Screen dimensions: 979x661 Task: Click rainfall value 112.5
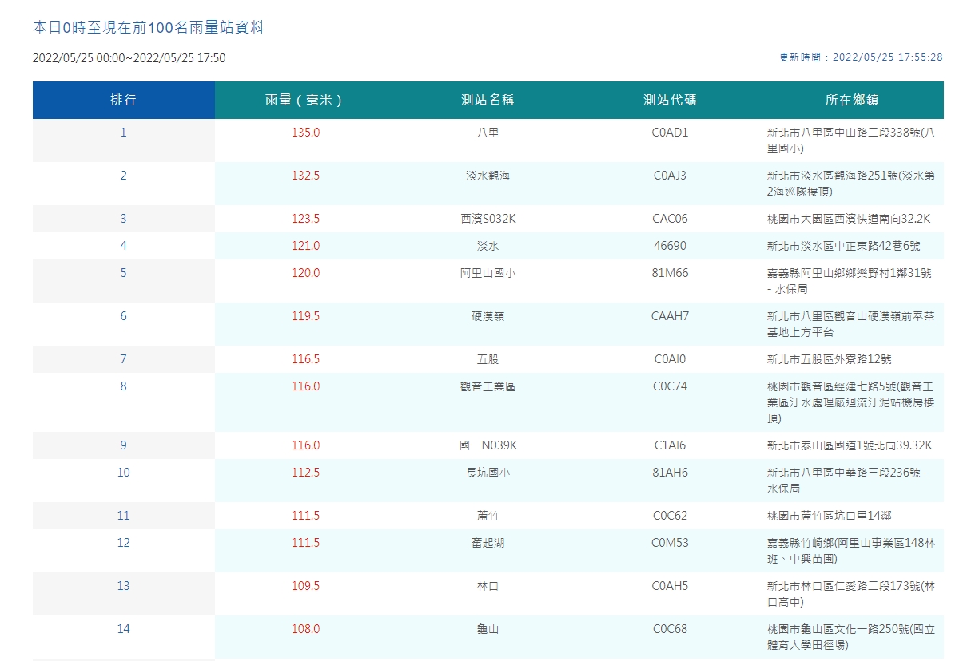305,473
